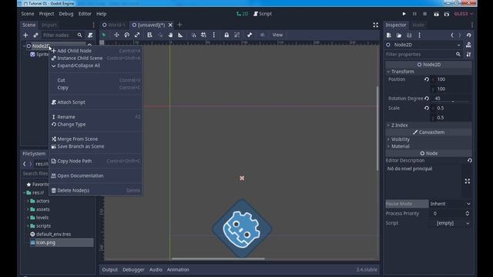Viewport: 493px width, 277px height.
Task: Open Inspector object history icon
Action: click(469, 35)
